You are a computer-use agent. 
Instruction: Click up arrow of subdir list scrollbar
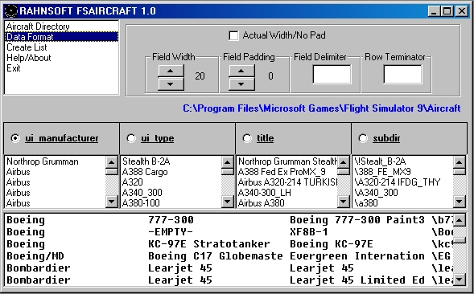point(460,163)
